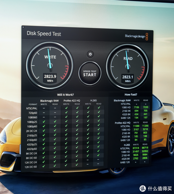Click the H.265 heading in How Fast
174x194 pixels.
[127, 145]
